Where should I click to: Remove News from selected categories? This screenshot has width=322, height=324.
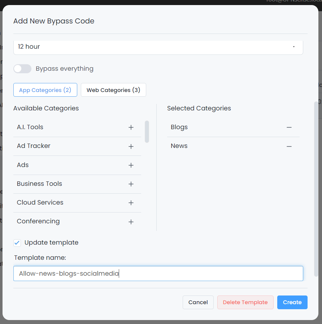point(289,146)
